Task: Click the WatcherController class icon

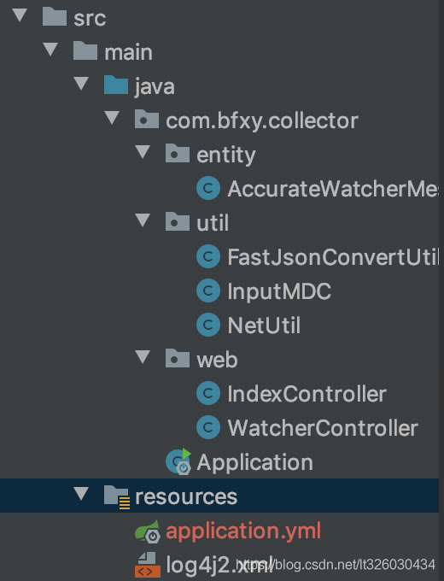Action: click(x=208, y=427)
